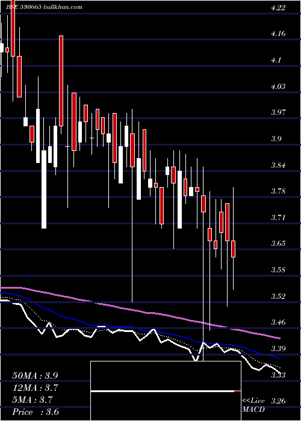This screenshot has width=301, height=421.
Task: Click the BSE 530665 bullkhan.com title text
Action: point(44,7)
